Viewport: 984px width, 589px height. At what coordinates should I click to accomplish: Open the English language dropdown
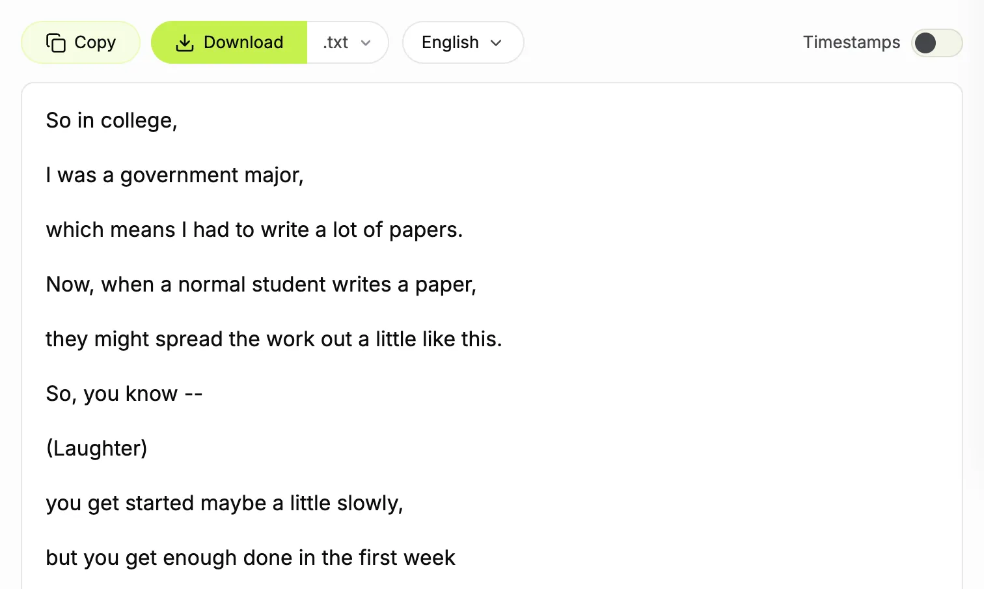(463, 42)
